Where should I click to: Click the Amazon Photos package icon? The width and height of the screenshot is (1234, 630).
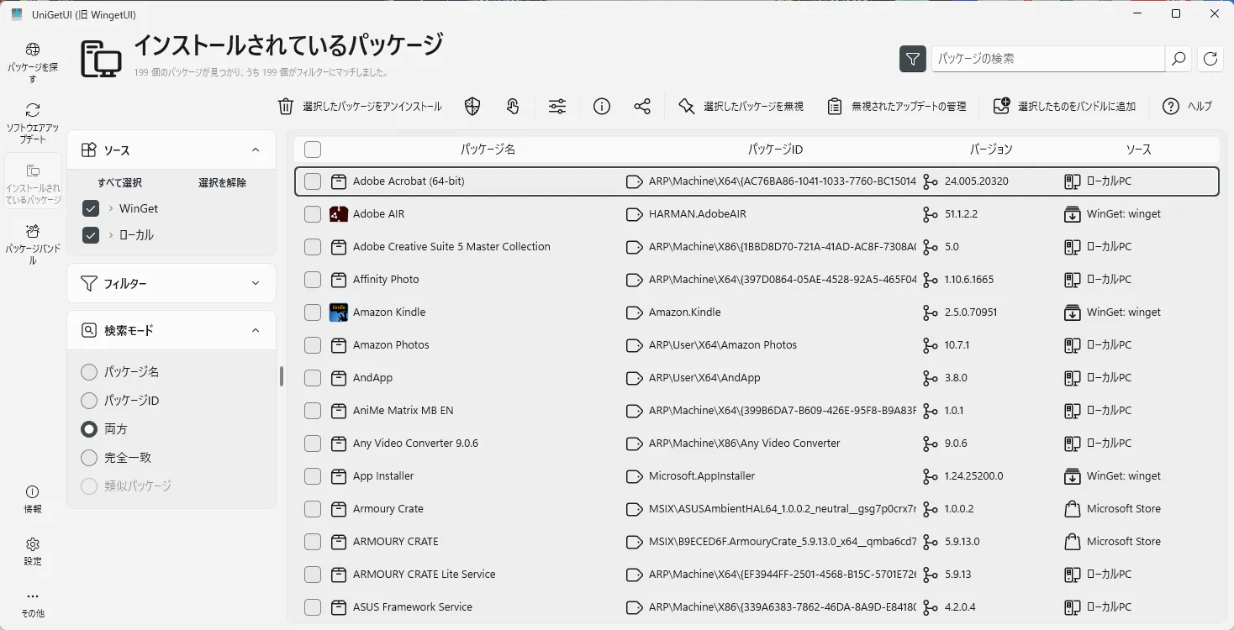[x=339, y=345]
